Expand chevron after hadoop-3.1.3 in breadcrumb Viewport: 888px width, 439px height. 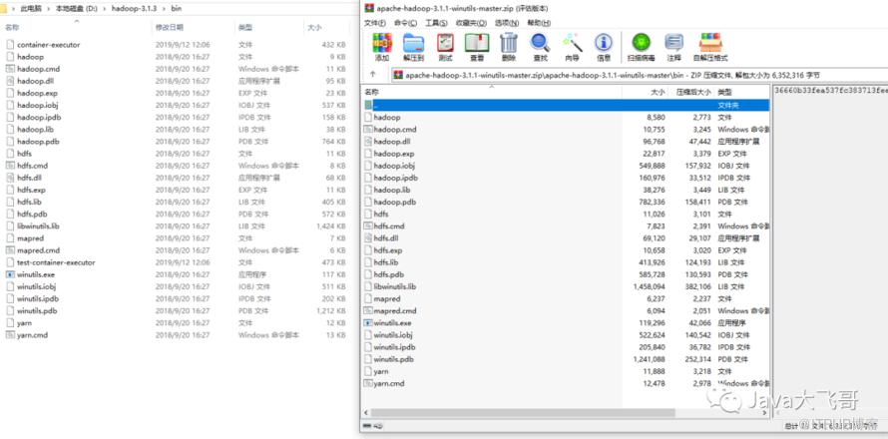(164, 8)
